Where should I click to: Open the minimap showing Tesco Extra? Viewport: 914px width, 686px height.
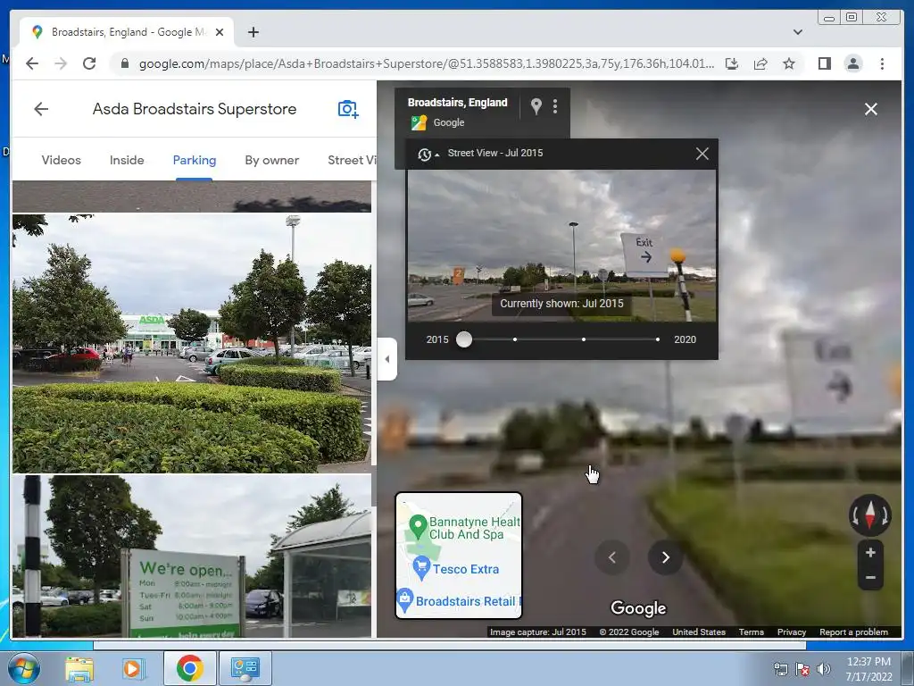[x=459, y=556]
